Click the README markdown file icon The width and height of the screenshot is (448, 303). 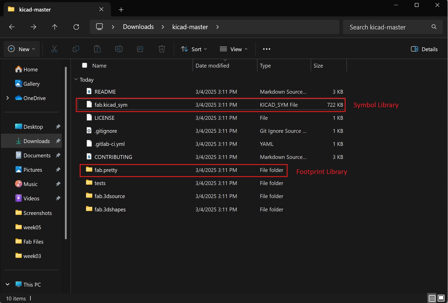click(x=89, y=91)
